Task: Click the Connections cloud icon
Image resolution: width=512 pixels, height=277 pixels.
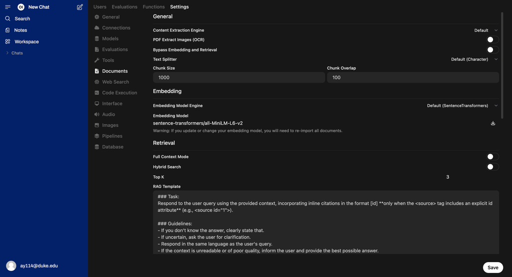Action: pyautogui.click(x=96, y=28)
